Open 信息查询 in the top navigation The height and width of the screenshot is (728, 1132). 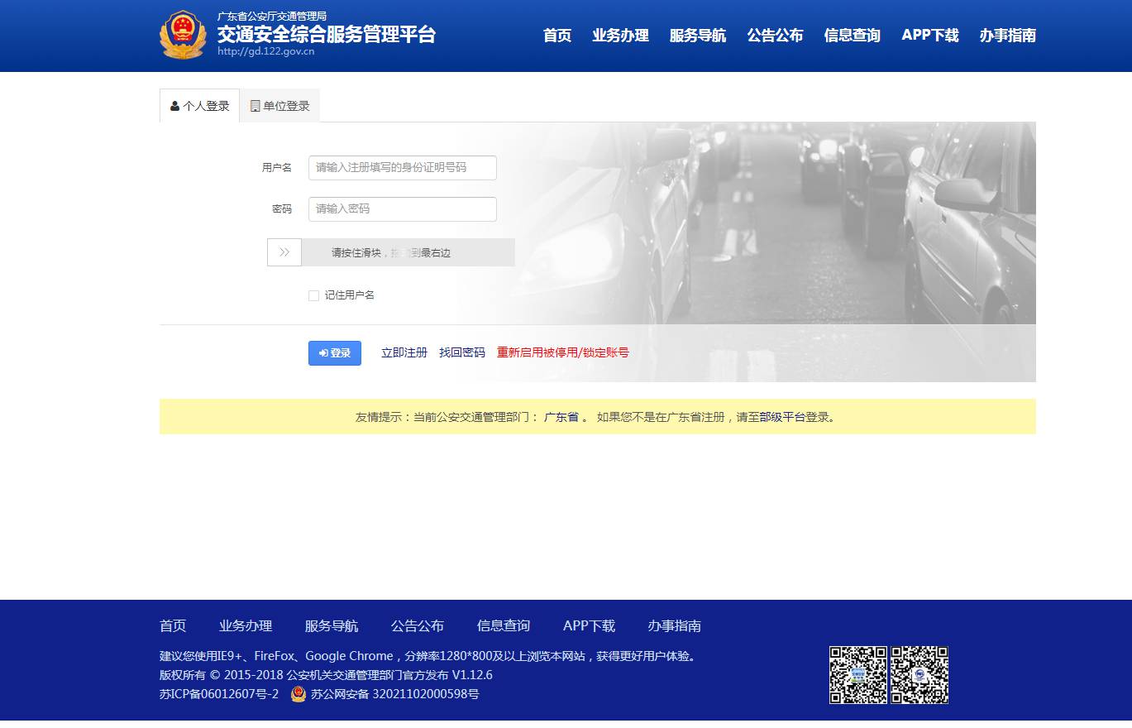852,36
